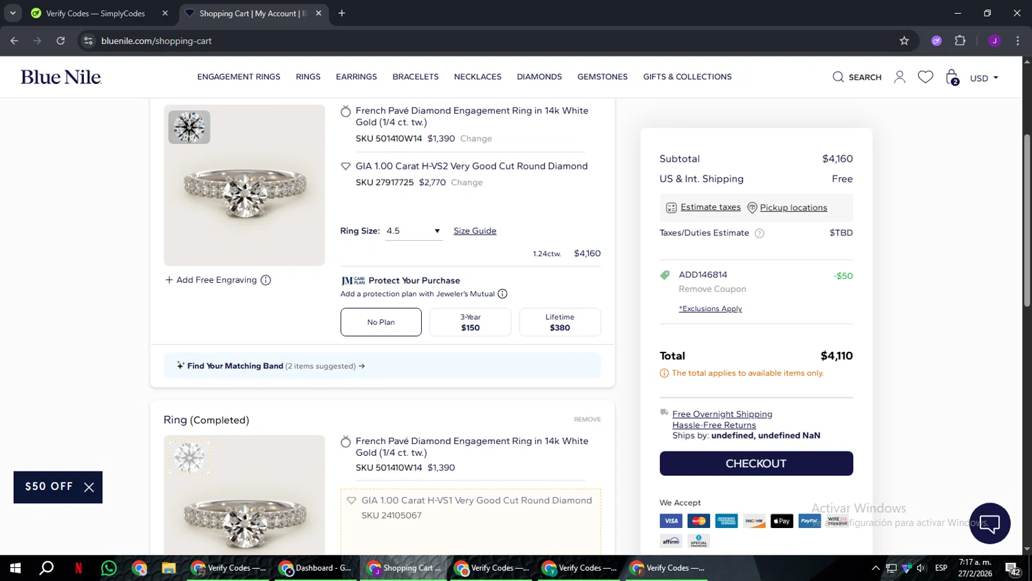Viewport: 1032px width, 581px height.
Task: Open the wishlist heart icon
Action: point(925,77)
